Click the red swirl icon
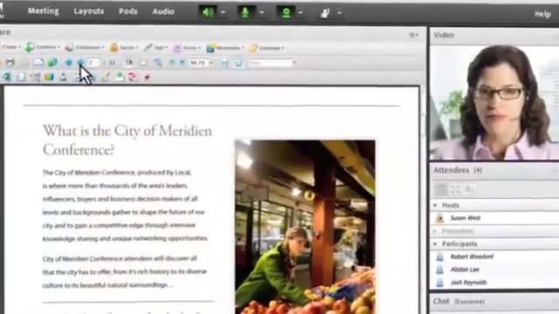 tap(133, 77)
